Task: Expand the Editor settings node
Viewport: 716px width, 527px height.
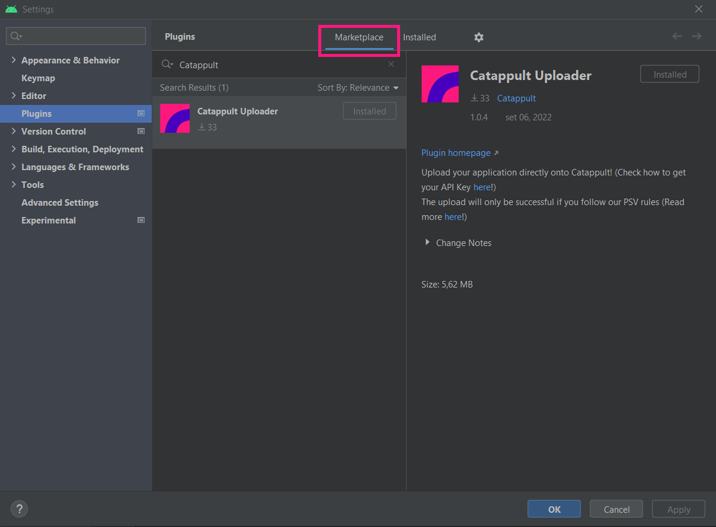Action: point(14,95)
